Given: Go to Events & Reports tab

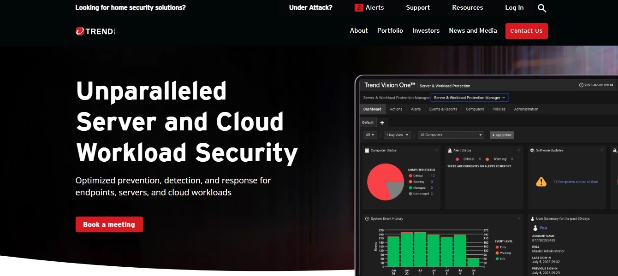Looking at the screenshot, I should tap(443, 109).
